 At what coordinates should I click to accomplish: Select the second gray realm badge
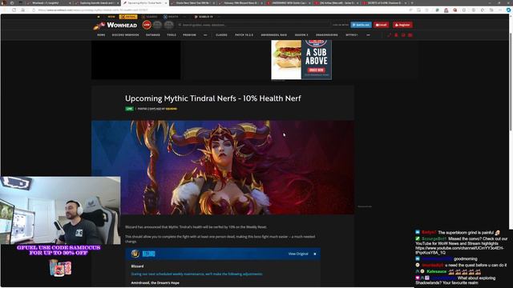click(157, 25)
